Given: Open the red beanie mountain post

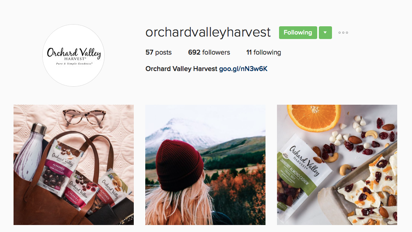Looking at the screenshot, I should pyautogui.click(x=205, y=165).
